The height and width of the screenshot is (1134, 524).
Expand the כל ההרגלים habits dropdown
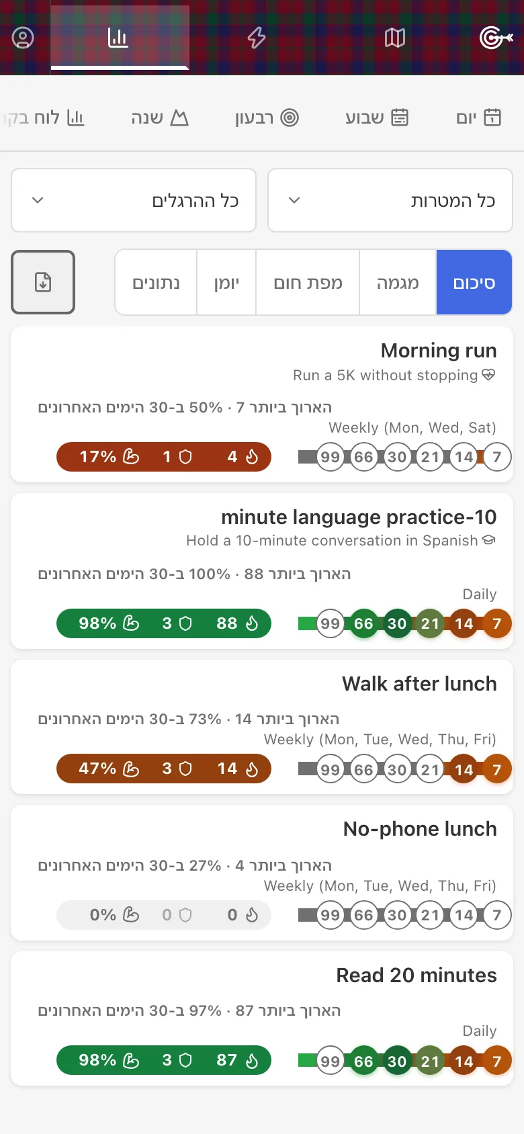click(x=134, y=200)
